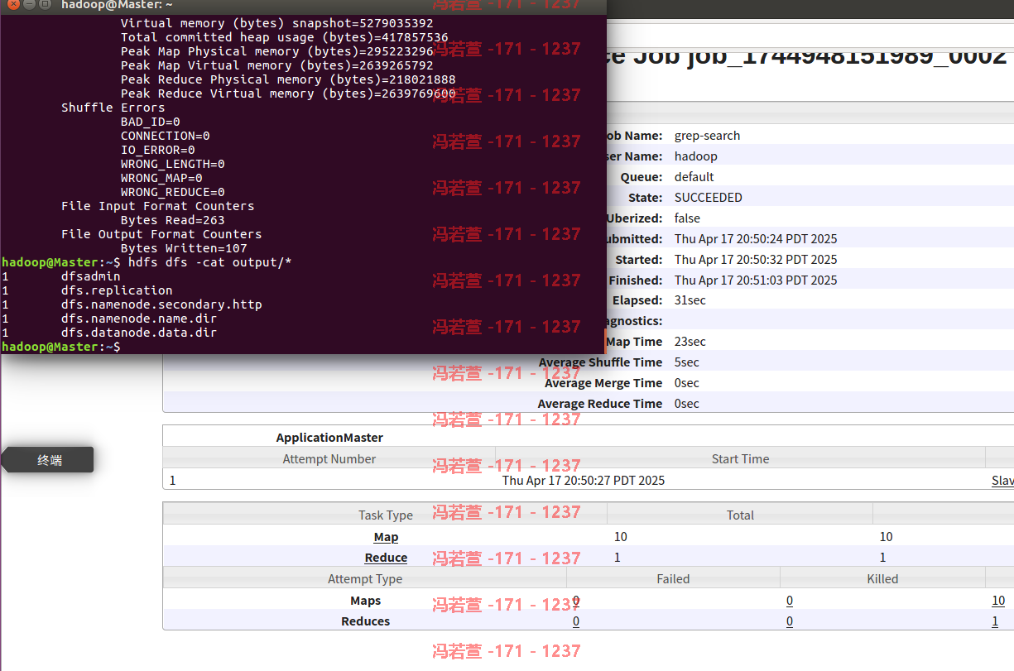Click File Output Format Counters line

click(161, 234)
